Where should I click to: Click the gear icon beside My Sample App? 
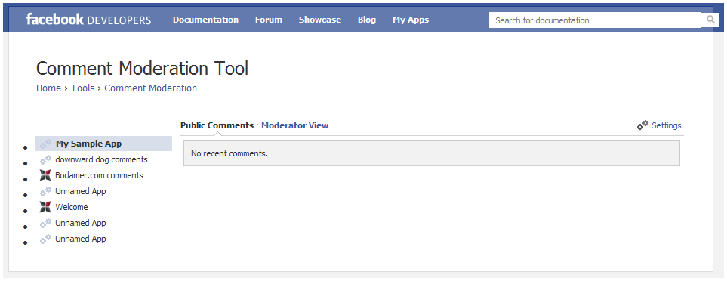pyautogui.click(x=45, y=144)
